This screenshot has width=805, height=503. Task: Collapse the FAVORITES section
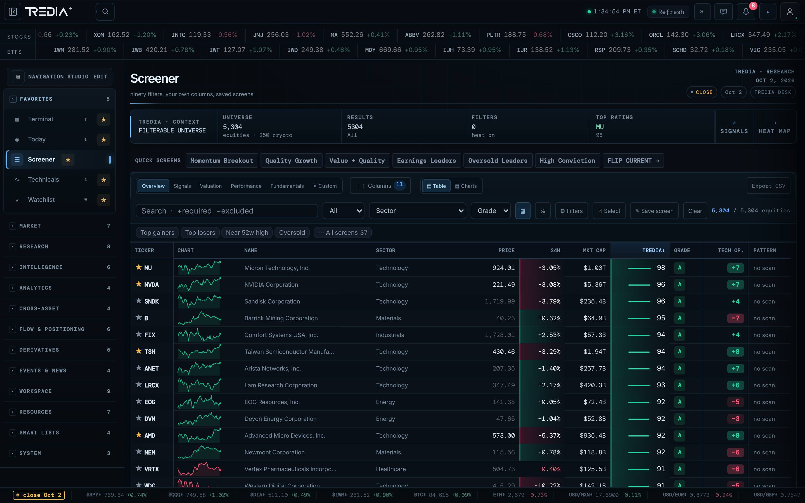[60, 99]
